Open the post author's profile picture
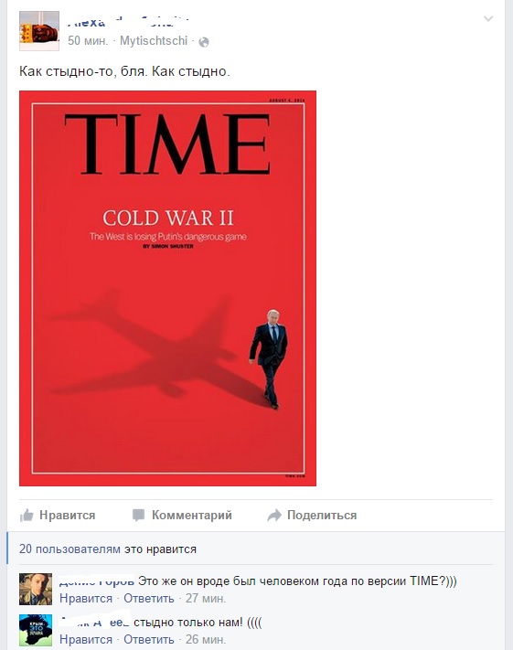 (x=39, y=31)
